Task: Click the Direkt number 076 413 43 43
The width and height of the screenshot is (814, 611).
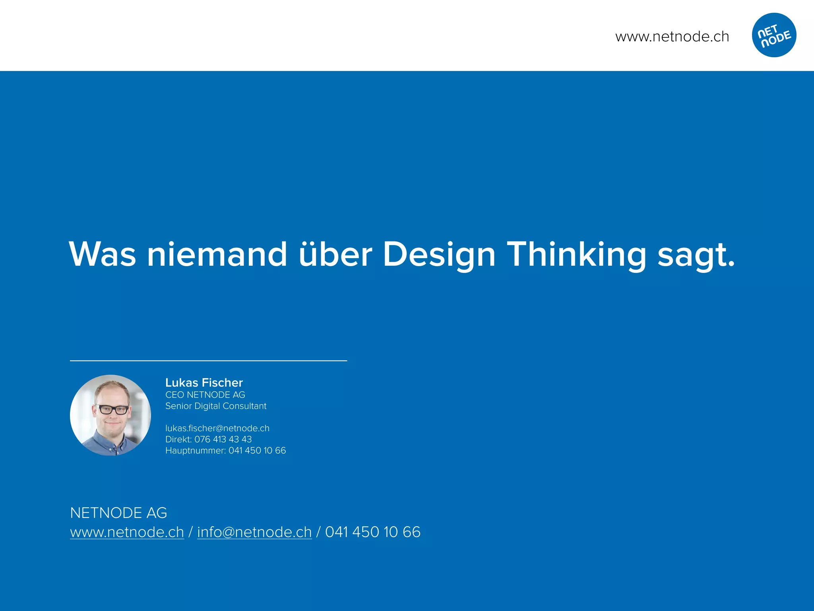Action: (223, 440)
